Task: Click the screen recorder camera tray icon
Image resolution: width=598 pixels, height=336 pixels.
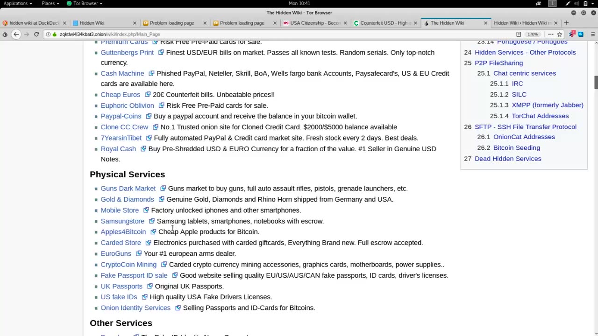Action: (x=538, y=3)
